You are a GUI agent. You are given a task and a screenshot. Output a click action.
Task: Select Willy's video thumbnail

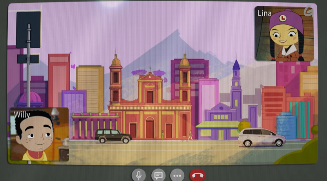39,134
